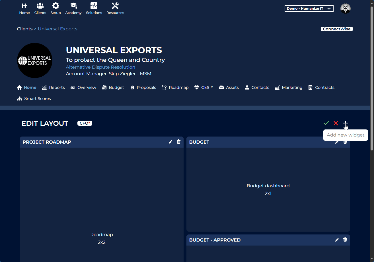Click the Budget - Approved widget title

click(215, 240)
